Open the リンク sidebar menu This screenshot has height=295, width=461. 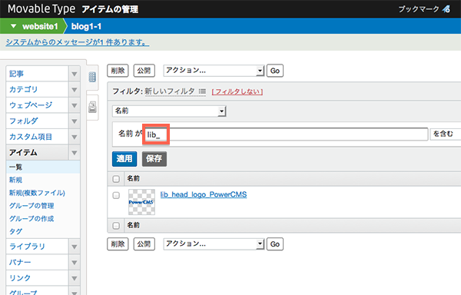(x=38, y=278)
